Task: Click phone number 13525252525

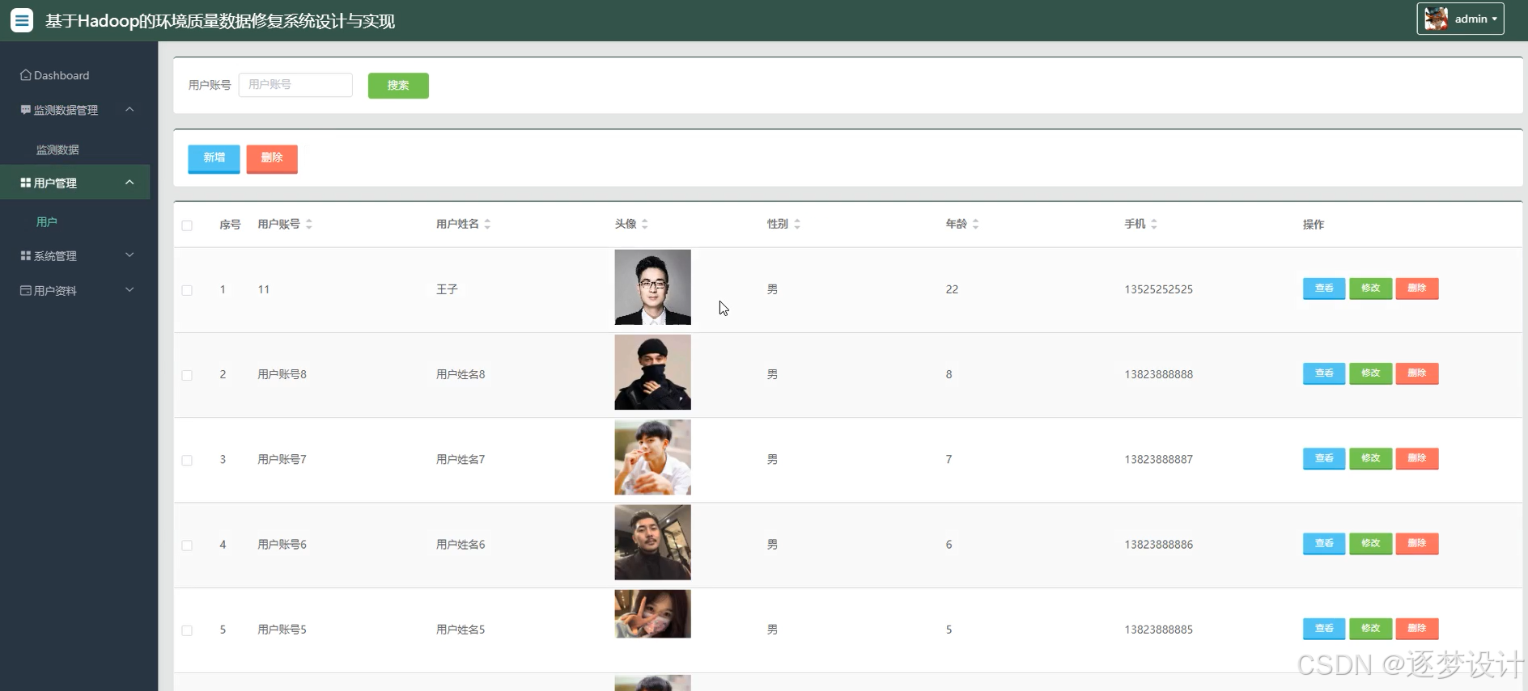Action: 1158,289
